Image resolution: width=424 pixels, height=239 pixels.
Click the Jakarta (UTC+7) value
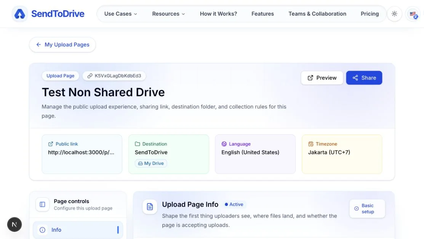[329, 152]
